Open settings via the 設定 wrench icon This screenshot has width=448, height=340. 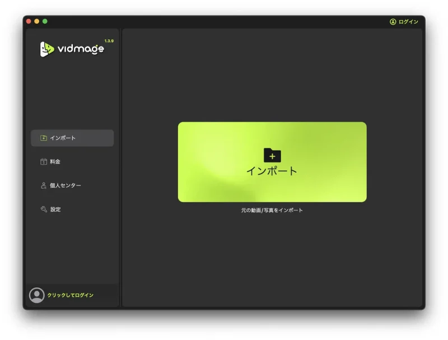tap(43, 209)
